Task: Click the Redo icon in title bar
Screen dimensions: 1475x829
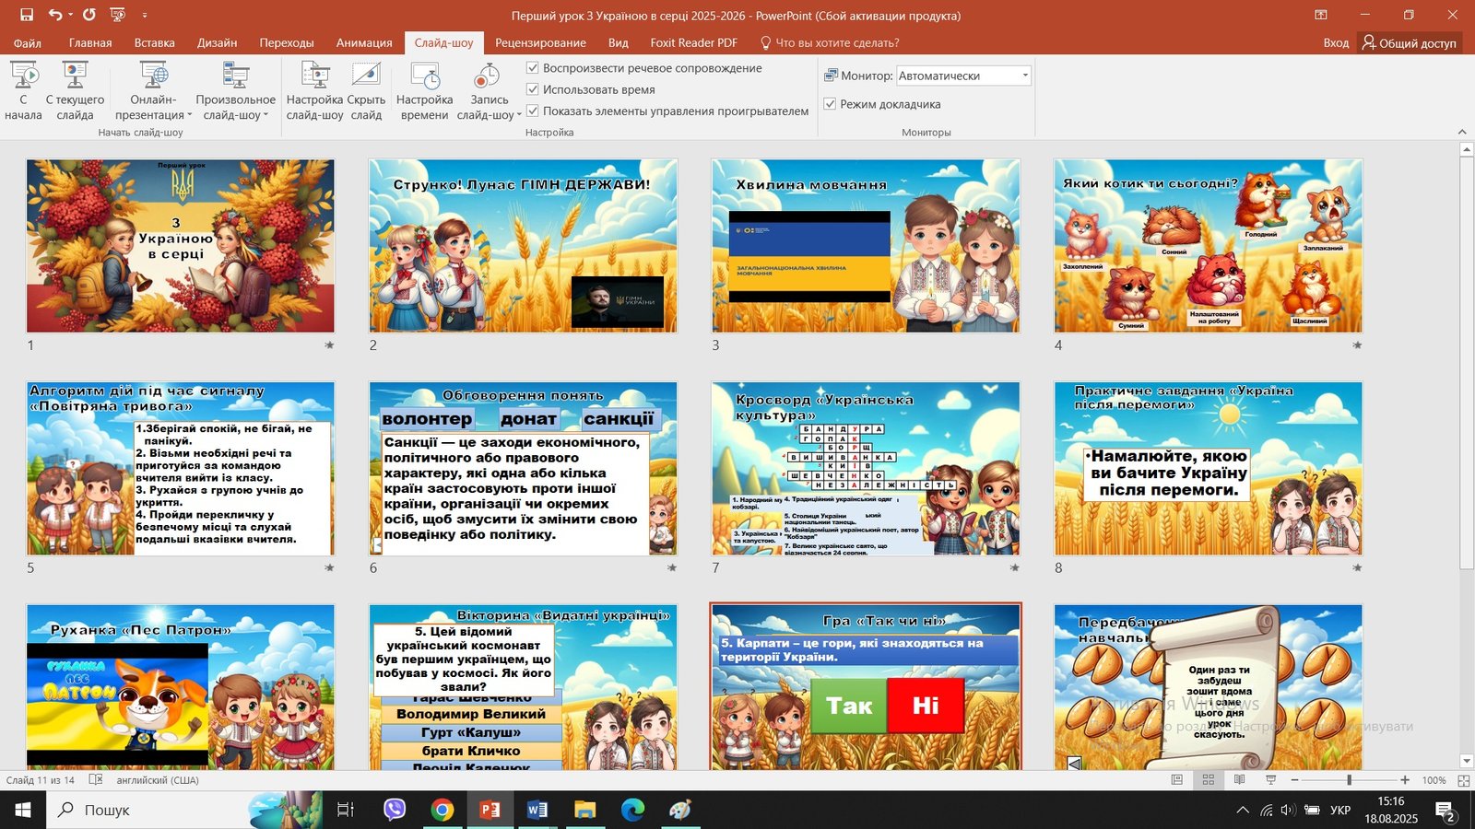Action: click(89, 15)
